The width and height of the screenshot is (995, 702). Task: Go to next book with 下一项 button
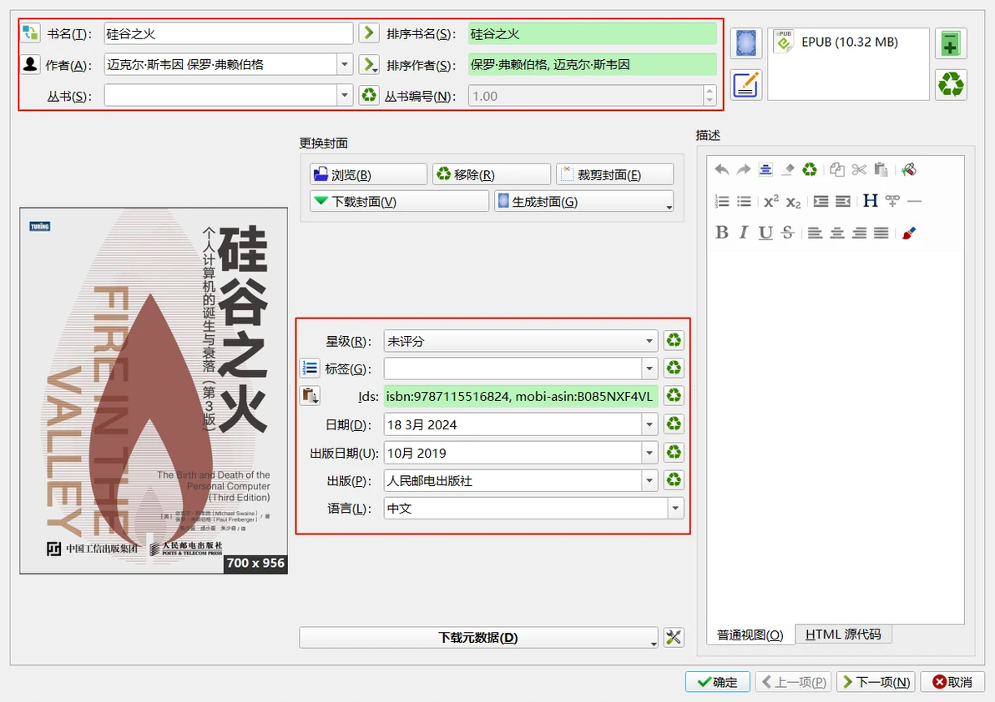click(876, 682)
